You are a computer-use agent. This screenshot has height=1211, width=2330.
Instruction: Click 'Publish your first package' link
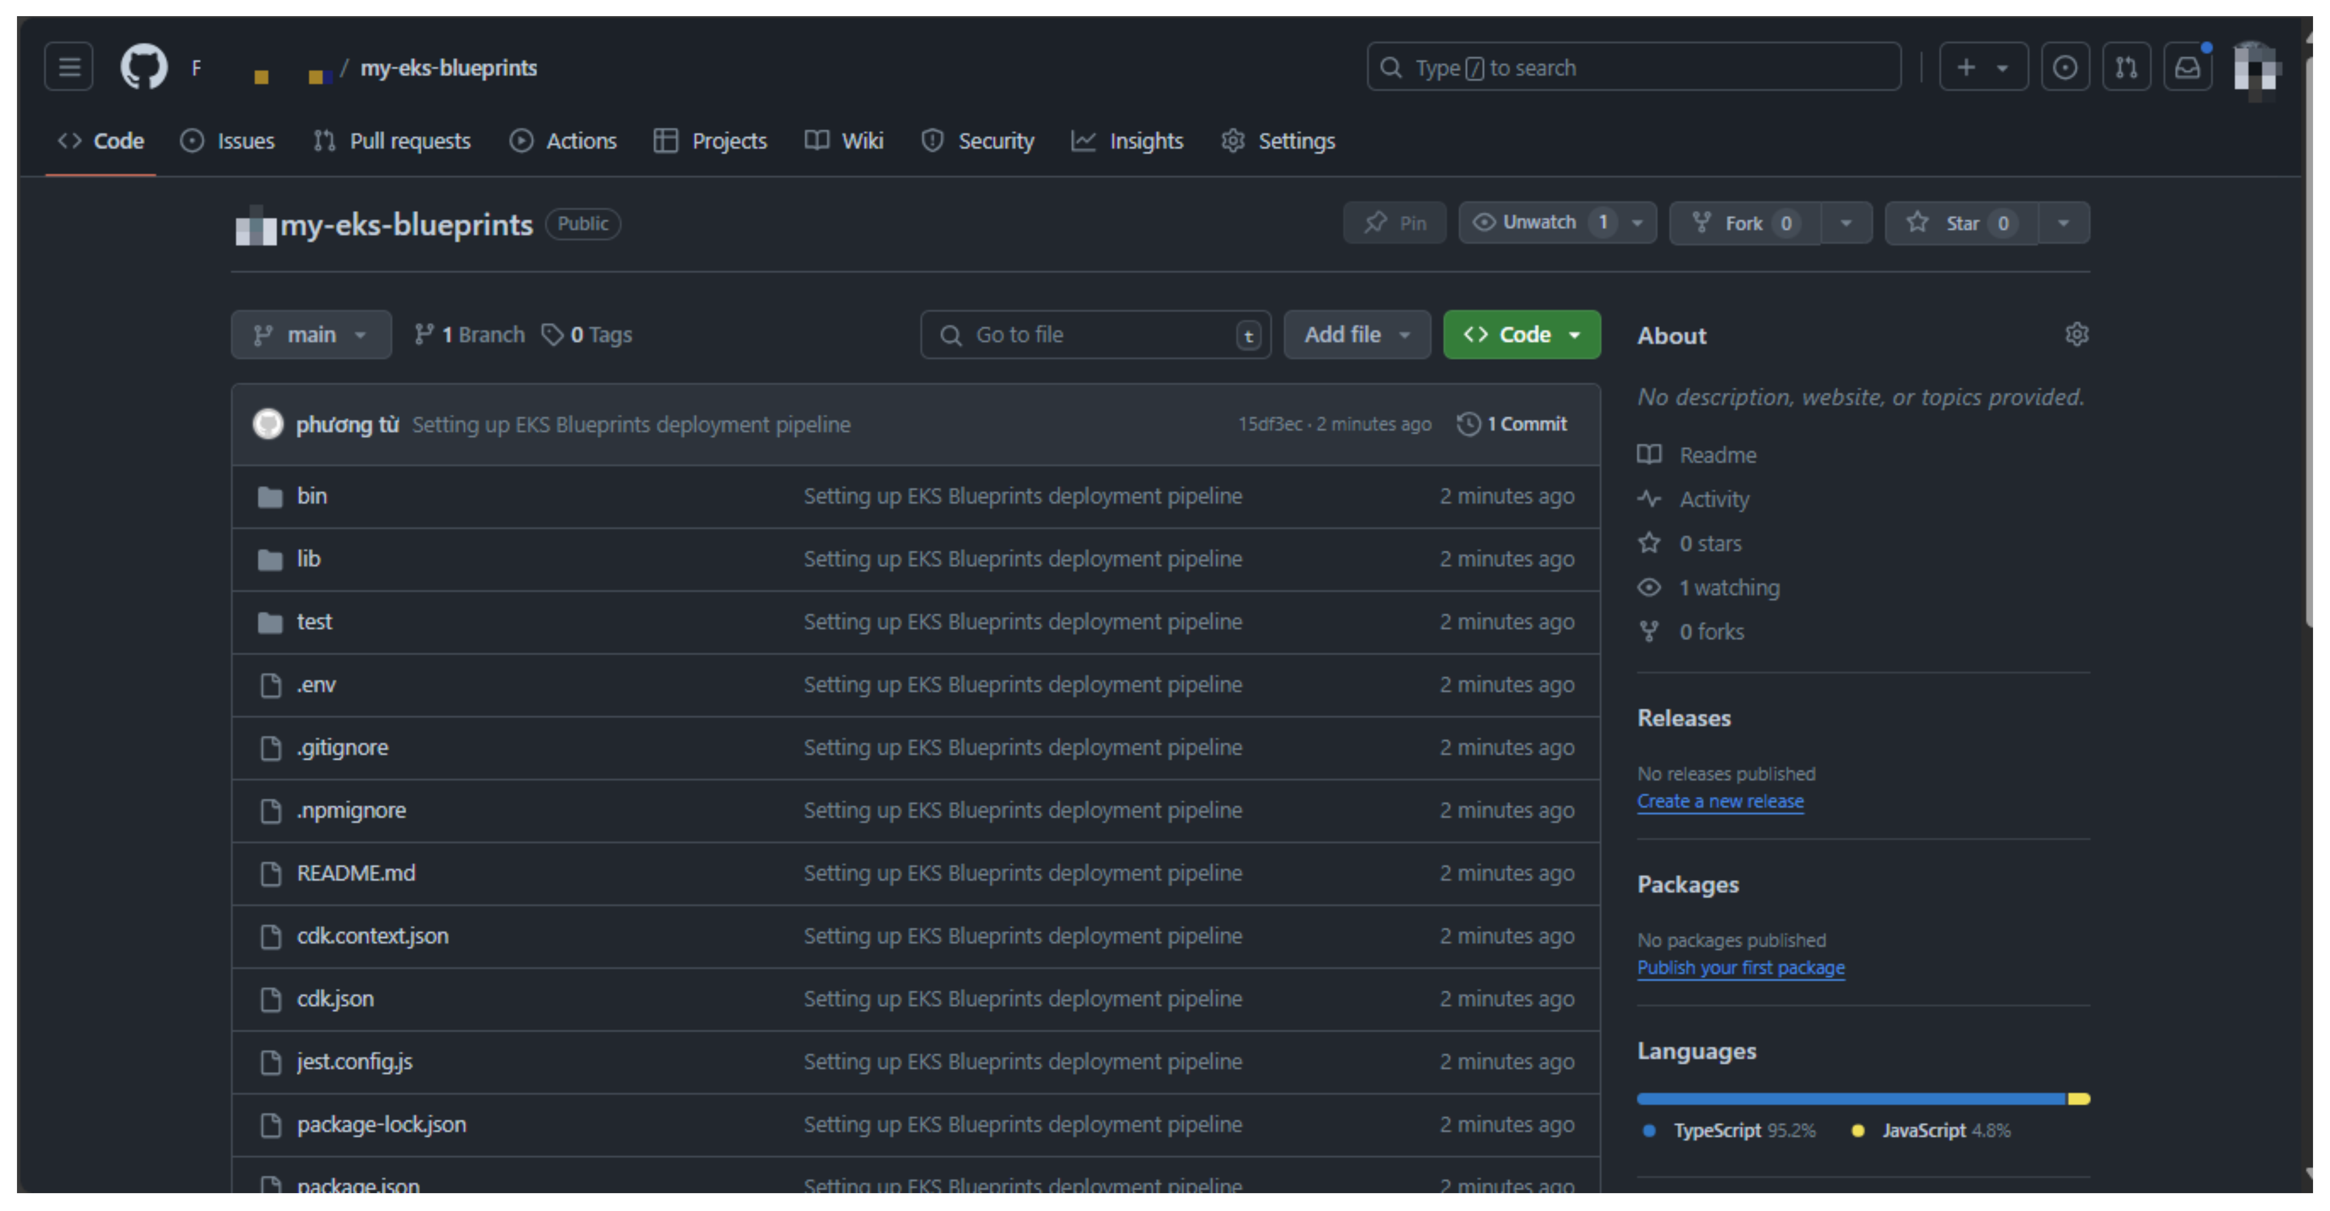pos(1741,969)
